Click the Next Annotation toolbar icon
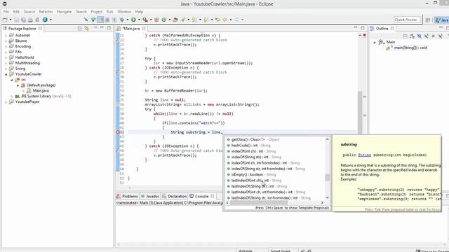 (x=194, y=20)
